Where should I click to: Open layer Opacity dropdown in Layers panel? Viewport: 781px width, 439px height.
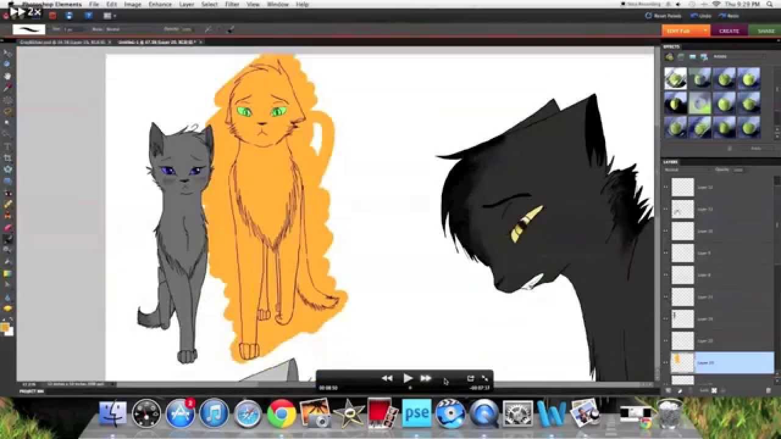738,170
